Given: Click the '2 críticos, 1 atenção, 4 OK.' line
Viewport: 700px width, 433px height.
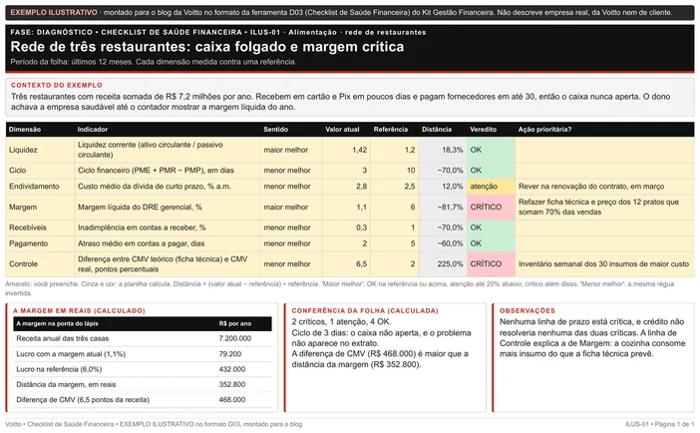Looking at the screenshot, I should coord(341,321).
